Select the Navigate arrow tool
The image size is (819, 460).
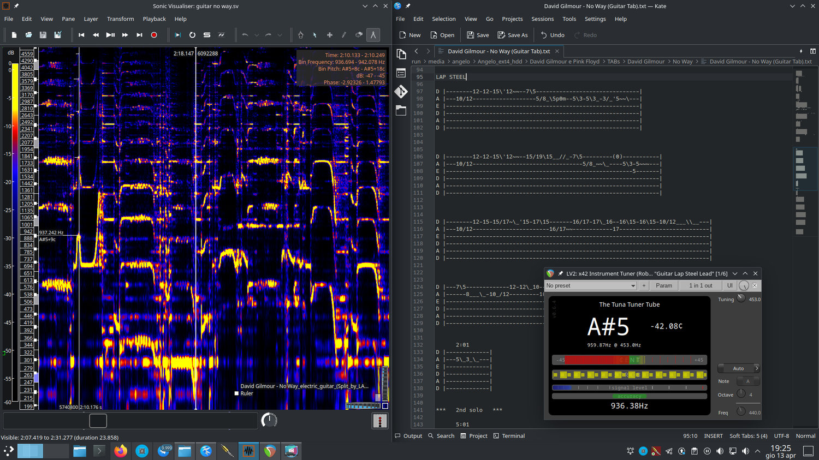pyautogui.click(x=315, y=35)
